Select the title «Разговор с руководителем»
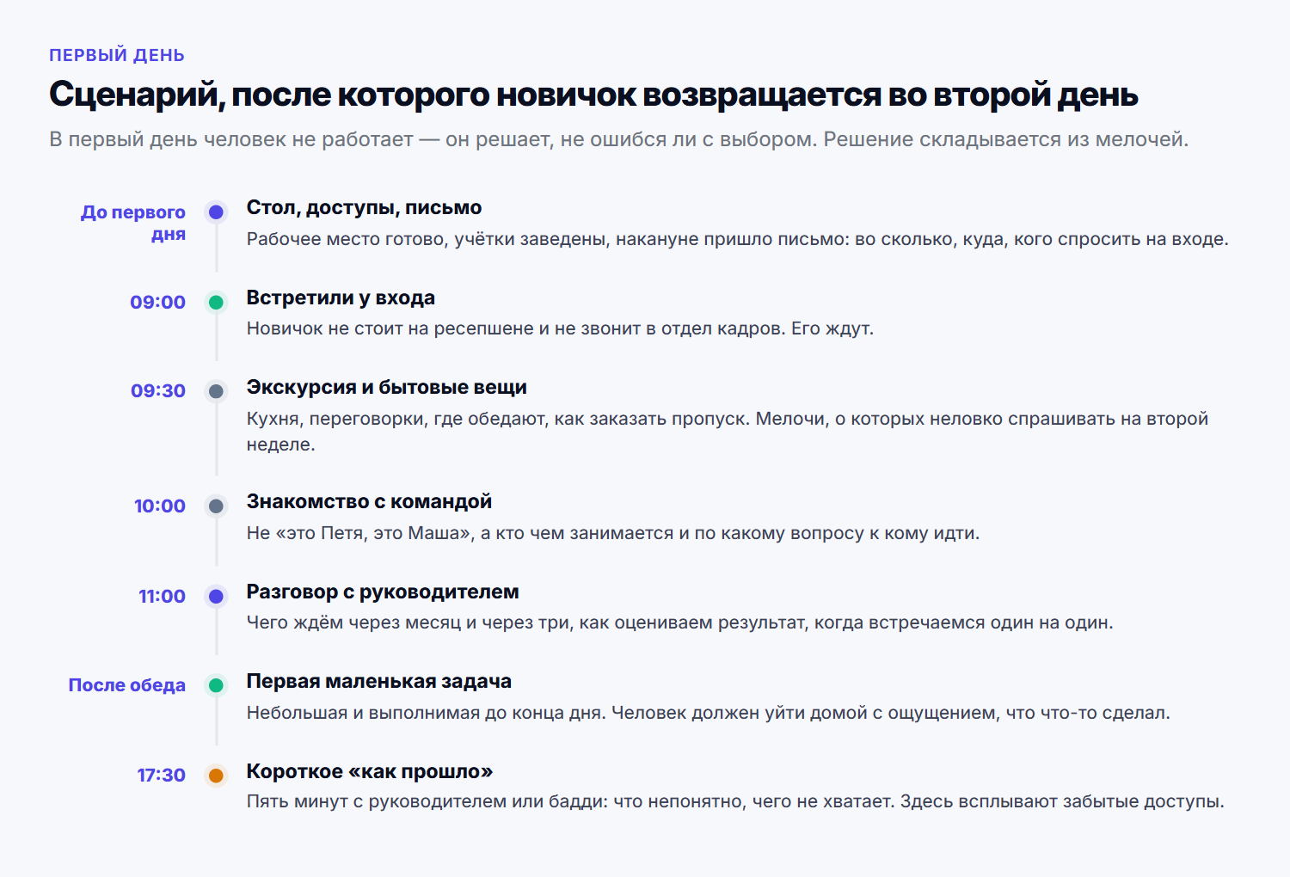 (383, 592)
